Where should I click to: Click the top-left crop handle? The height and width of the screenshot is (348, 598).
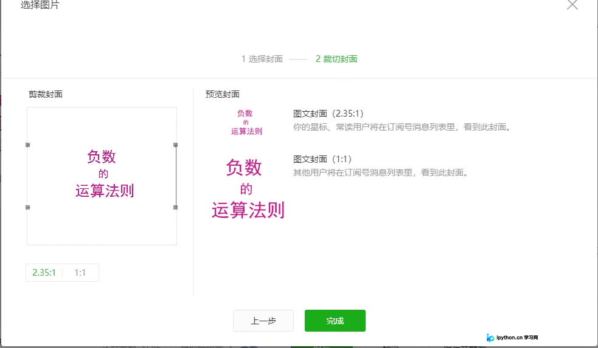coord(27,145)
